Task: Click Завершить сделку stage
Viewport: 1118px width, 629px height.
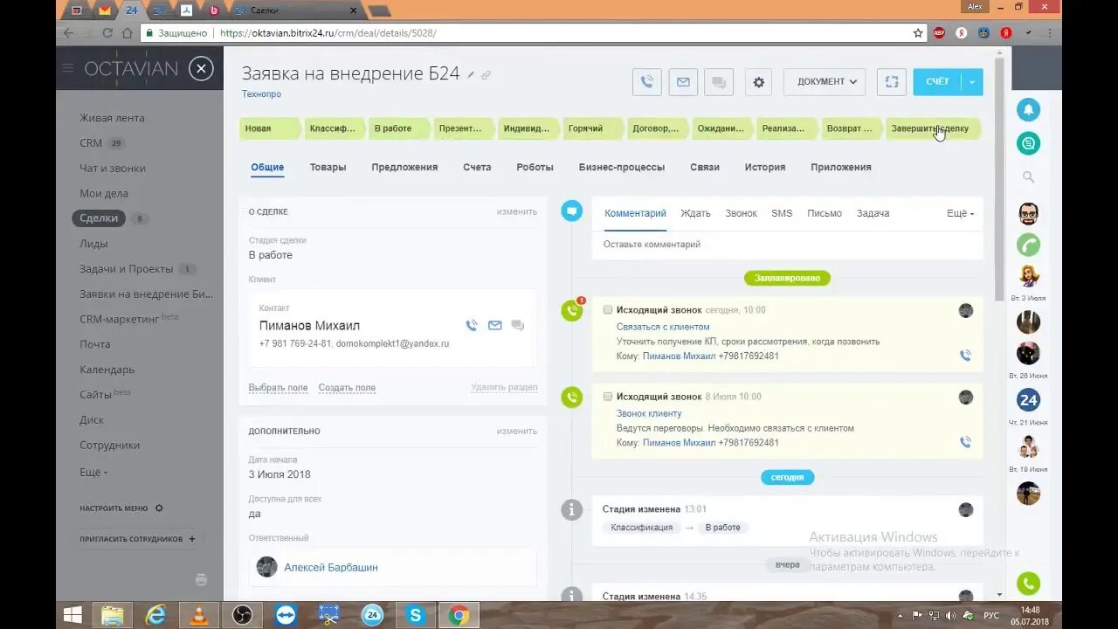Action: pos(933,128)
